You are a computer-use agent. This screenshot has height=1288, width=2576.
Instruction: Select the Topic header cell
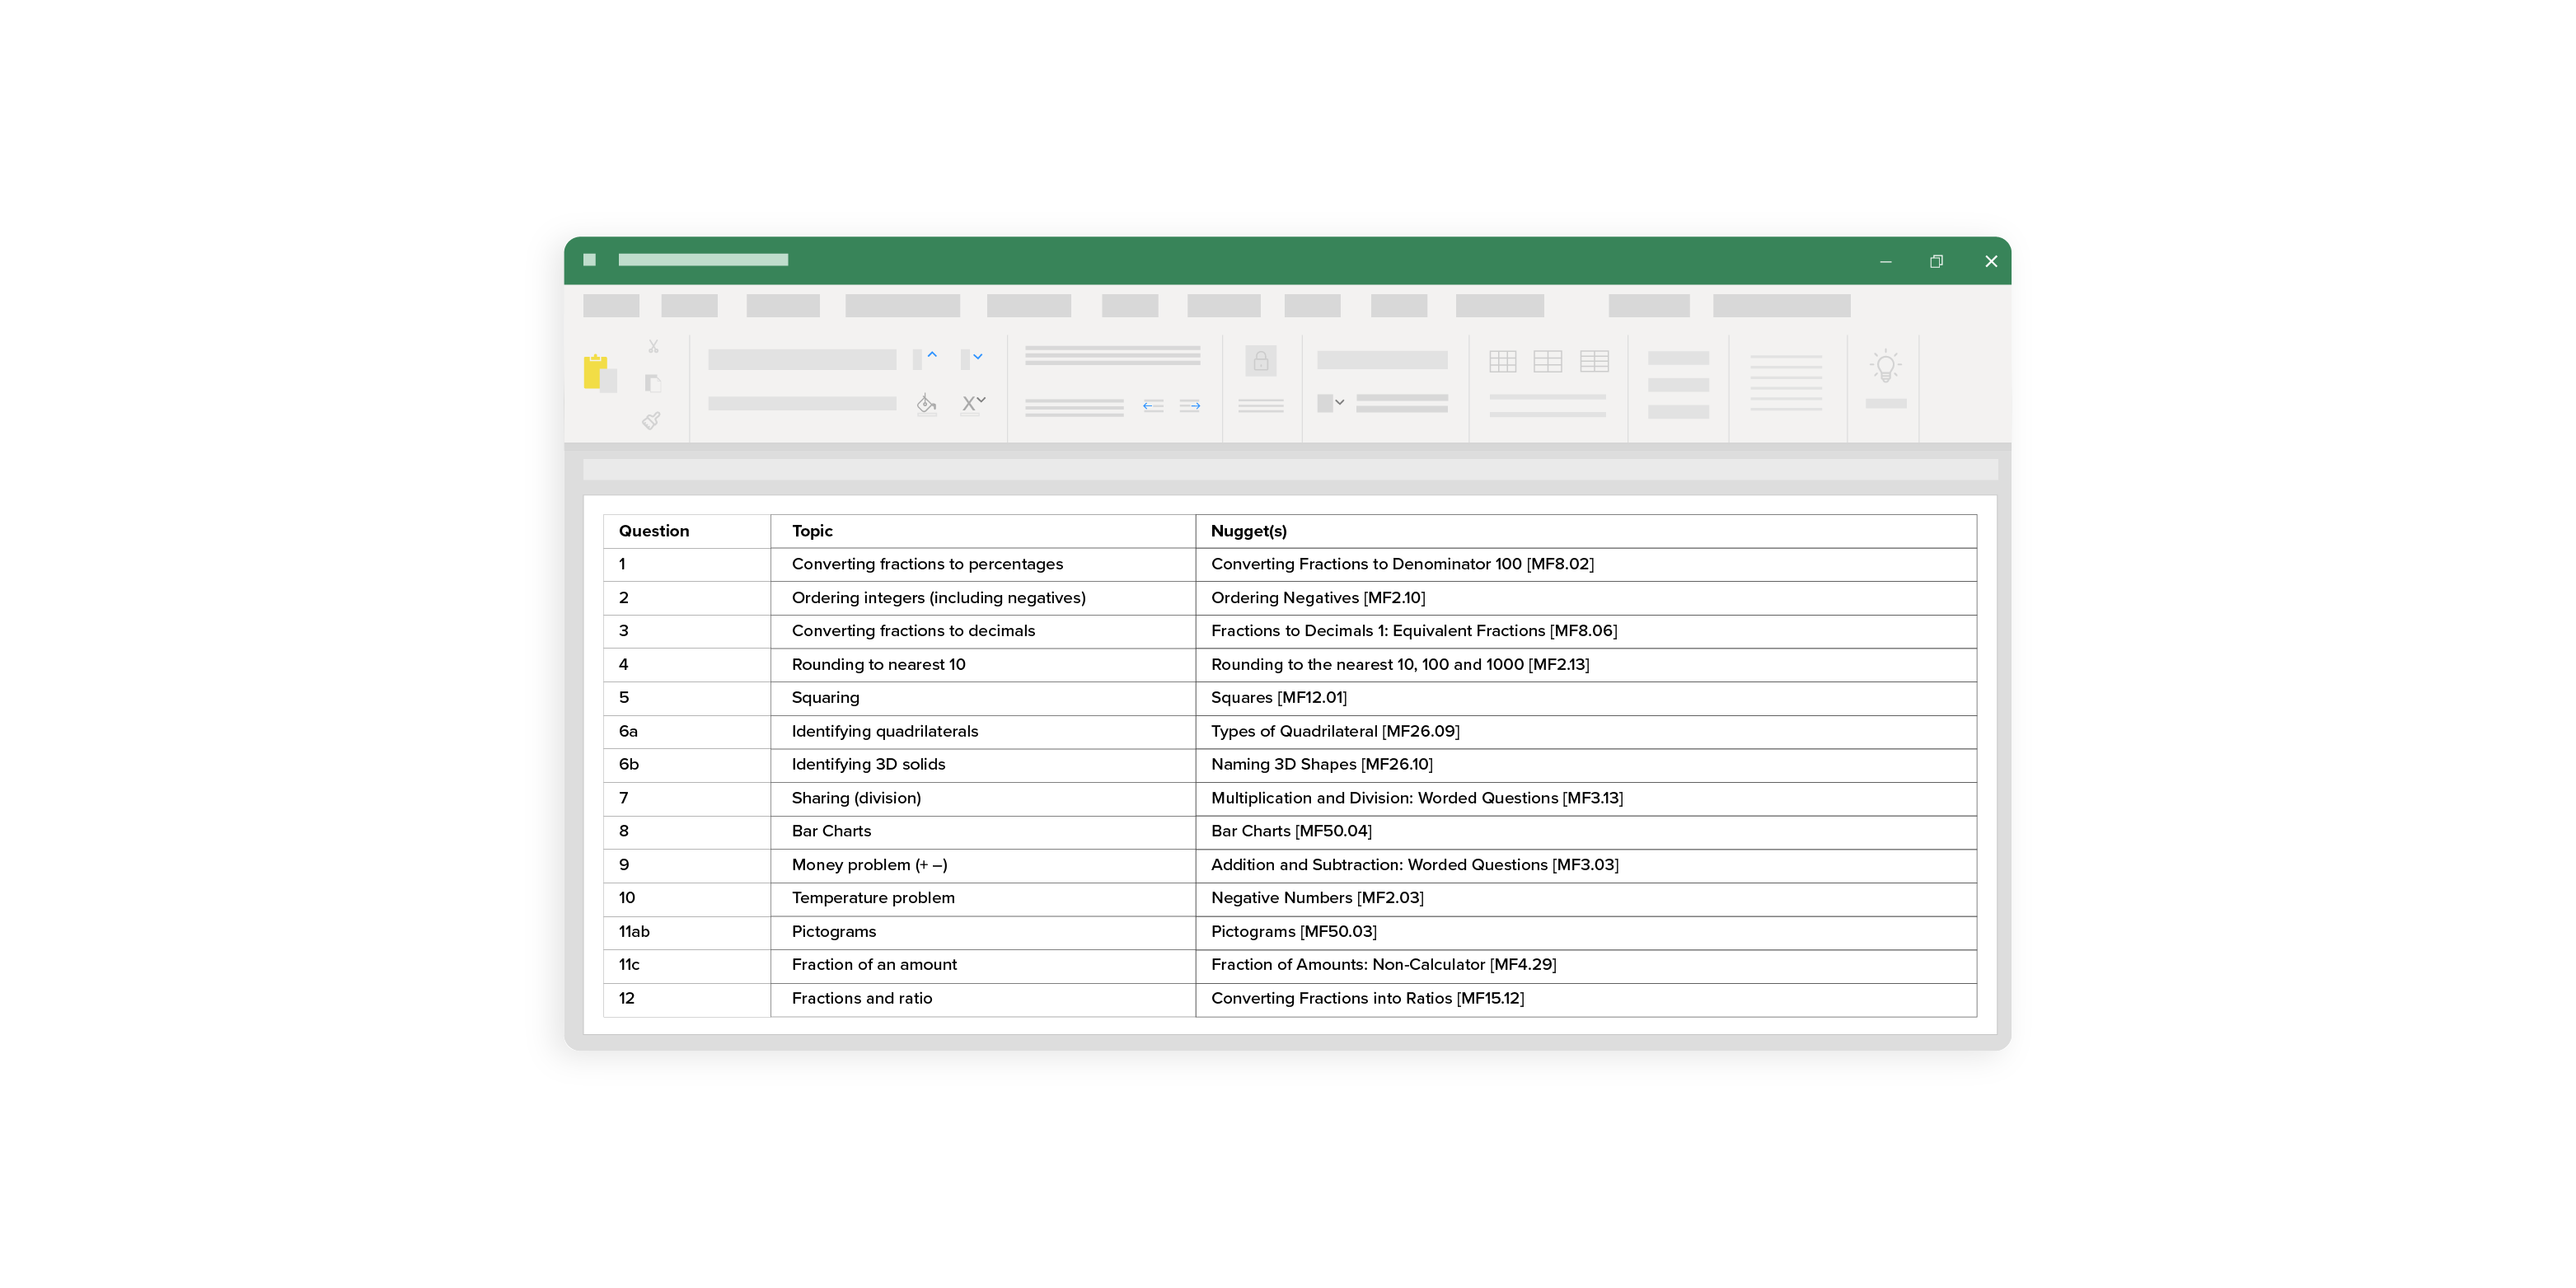tap(983, 531)
